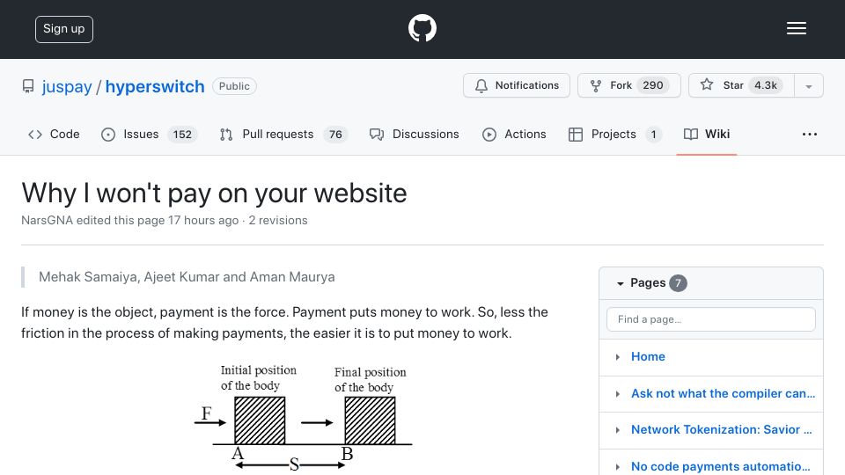This screenshot has height=475, width=845.
Task: Click the Find a page search field
Action: (x=711, y=319)
